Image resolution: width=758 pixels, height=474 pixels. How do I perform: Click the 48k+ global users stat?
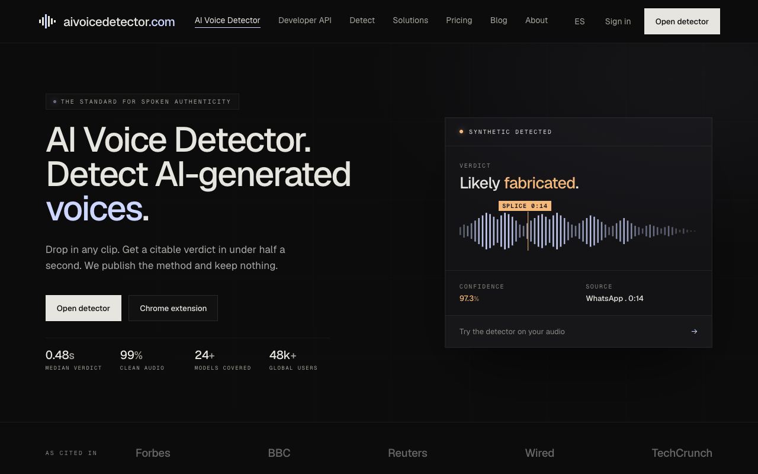(293, 360)
